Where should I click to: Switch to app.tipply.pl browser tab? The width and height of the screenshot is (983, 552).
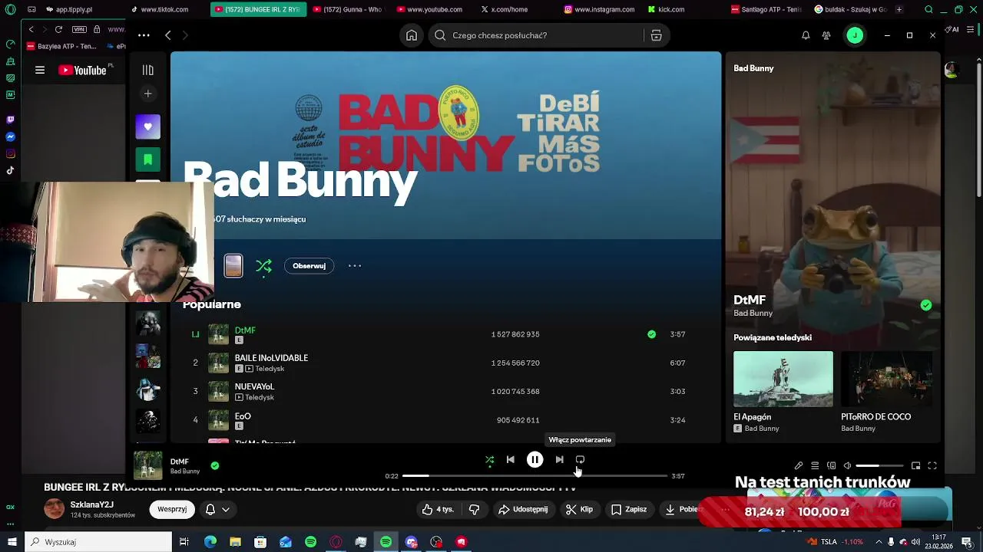[x=68, y=9]
